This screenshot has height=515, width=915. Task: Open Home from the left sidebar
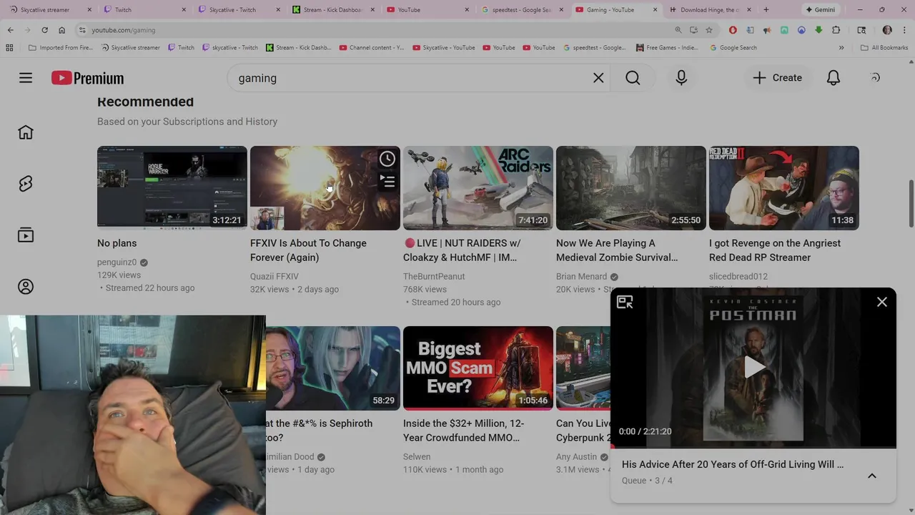pyautogui.click(x=26, y=132)
